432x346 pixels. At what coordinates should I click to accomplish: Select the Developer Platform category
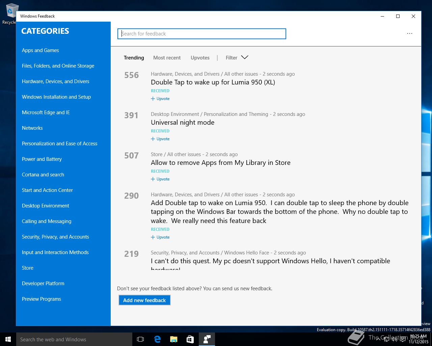(x=43, y=283)
